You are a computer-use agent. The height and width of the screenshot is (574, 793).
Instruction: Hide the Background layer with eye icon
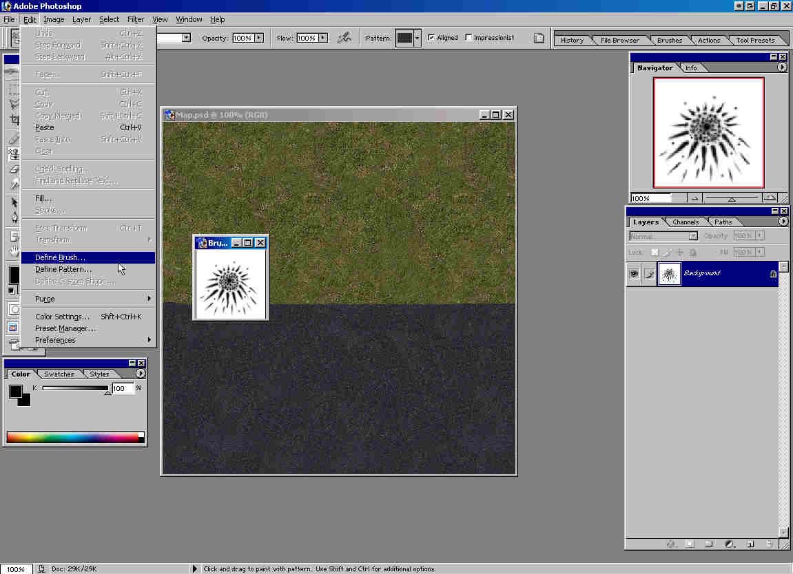tap(634, 274)
